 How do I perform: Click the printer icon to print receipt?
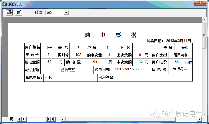click(9, 12)
